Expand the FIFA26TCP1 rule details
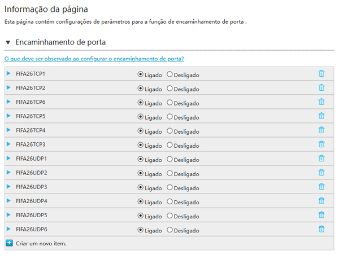This screenshot has height=268, width=339. [x=8, y=74]
